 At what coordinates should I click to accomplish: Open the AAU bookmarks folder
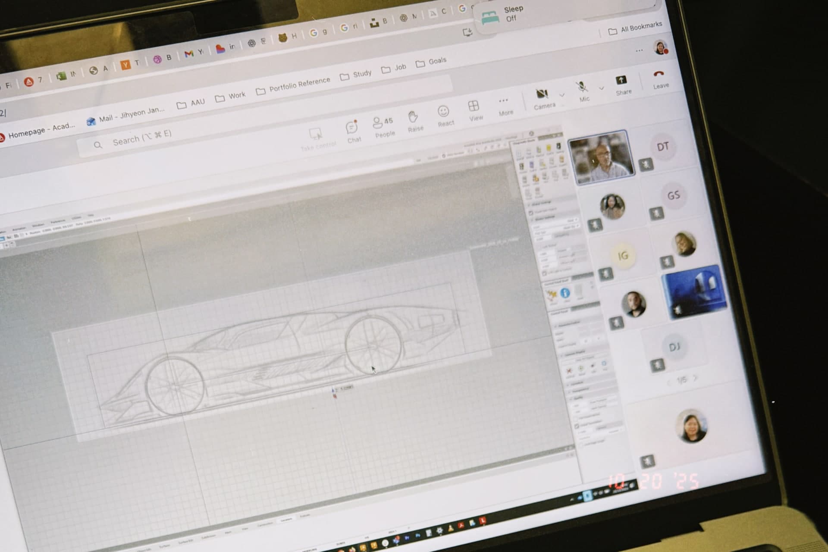pyautogui.click(x=191, y=103)
